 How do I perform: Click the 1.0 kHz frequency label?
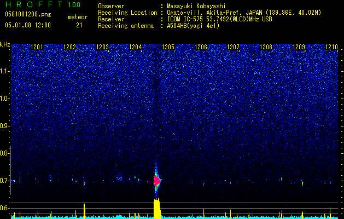point(4,99)
